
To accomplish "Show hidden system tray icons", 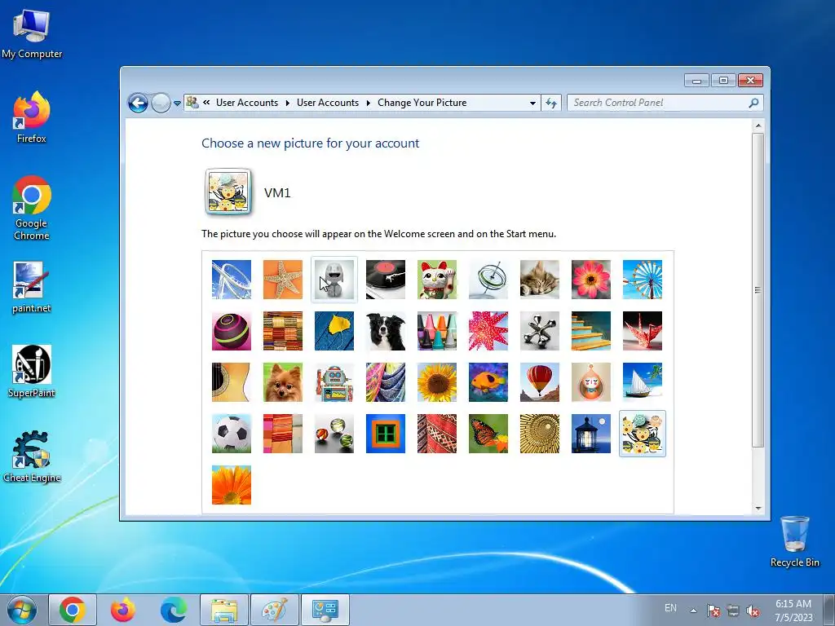I will [693, 611].
